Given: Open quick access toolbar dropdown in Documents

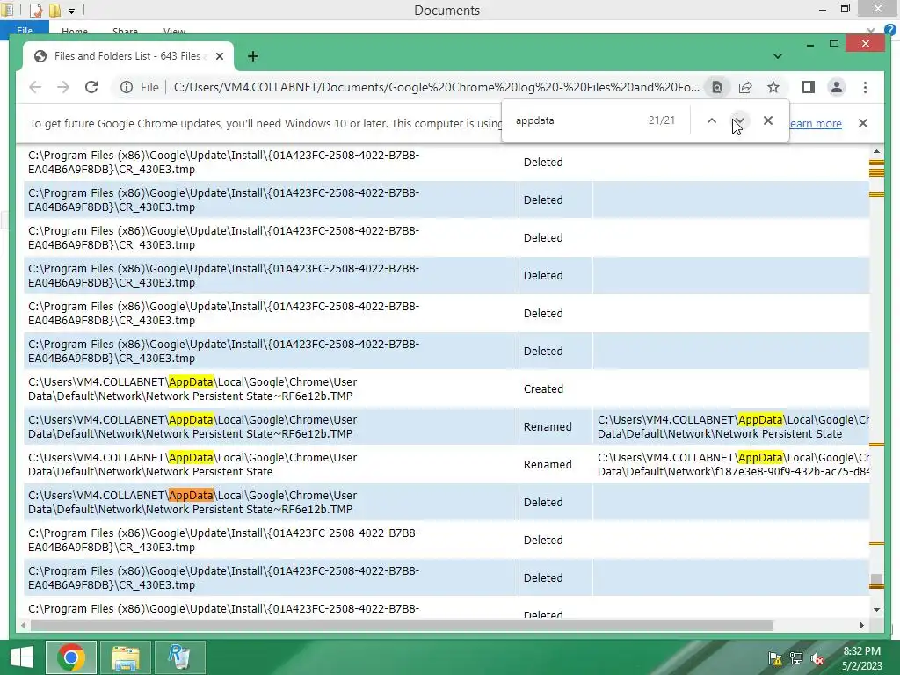Looking at the screenshot, I should point(71,11).
